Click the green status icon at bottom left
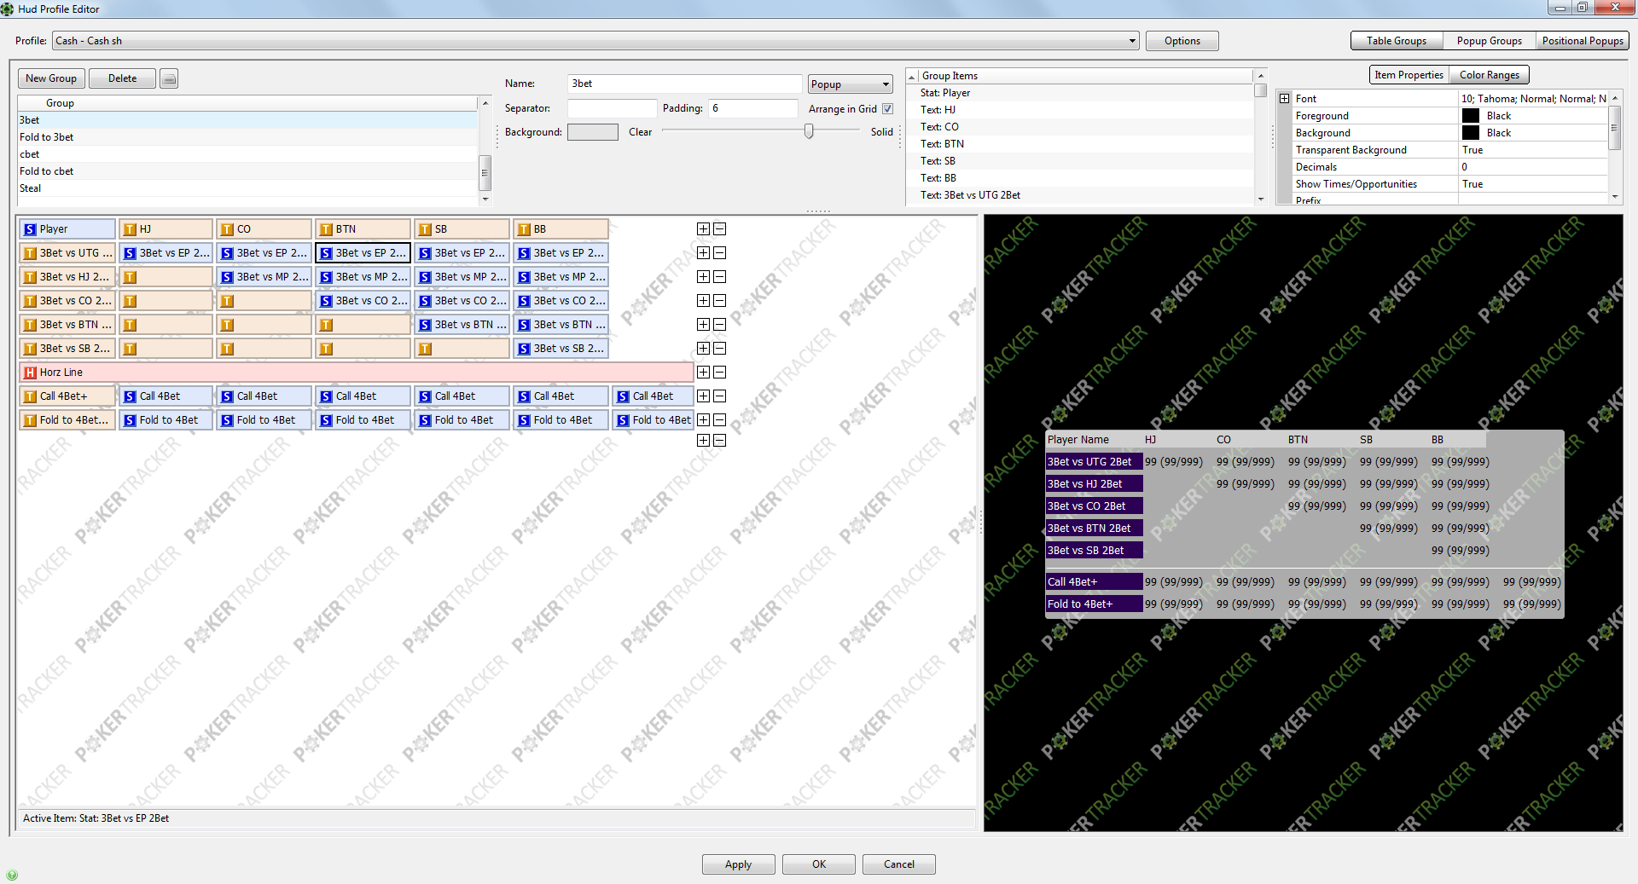The image size is (1638, 884). 12,875
